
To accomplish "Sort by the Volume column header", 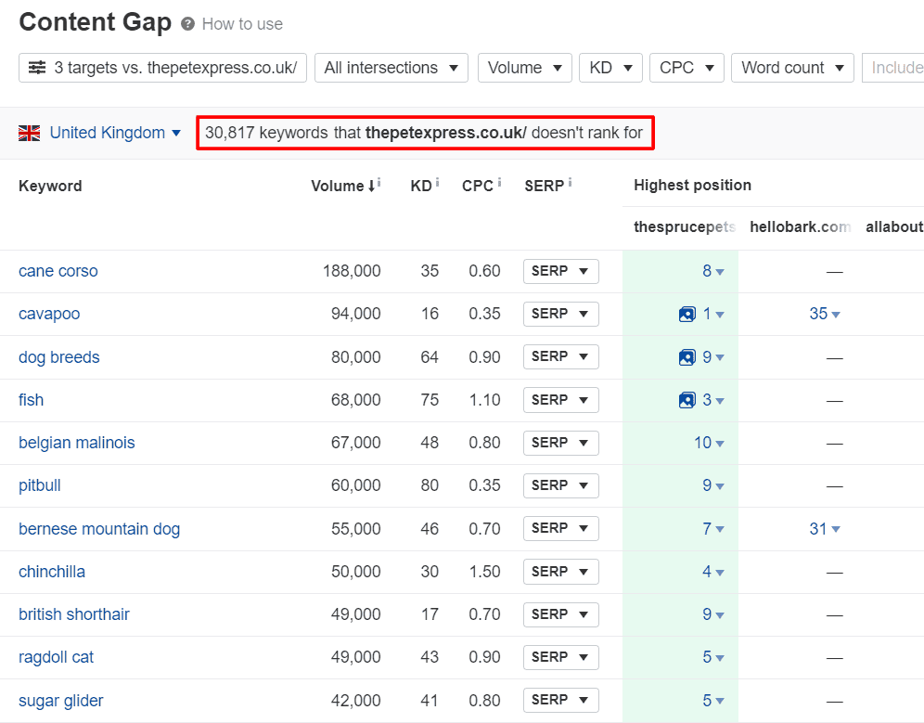I will tap(337, 187).
